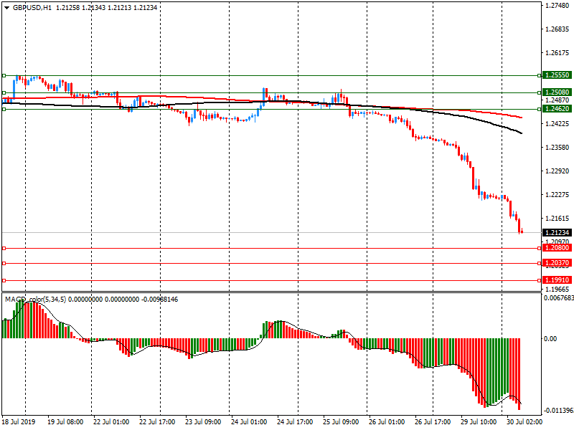Select the 1.24620 green level label
Viewport: 574px width, 430px height.
click(557, 109)
